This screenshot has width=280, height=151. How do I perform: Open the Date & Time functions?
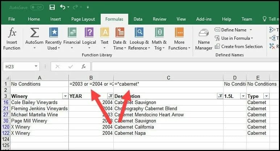[x=120, y=39]
